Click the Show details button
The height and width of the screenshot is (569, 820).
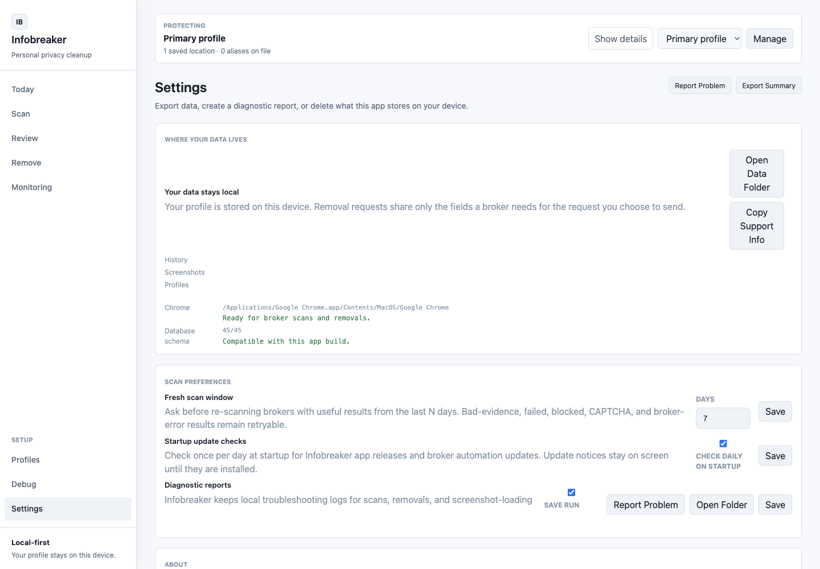pyautogui.click(x=621, y=39)
